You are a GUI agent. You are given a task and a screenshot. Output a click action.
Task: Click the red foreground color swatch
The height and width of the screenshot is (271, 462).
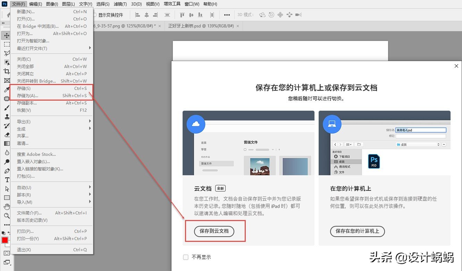pos(5,240)
